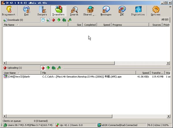Show uploading list via red arrow in downloads toolbar
173x128 pixels.
click(54, 20)
